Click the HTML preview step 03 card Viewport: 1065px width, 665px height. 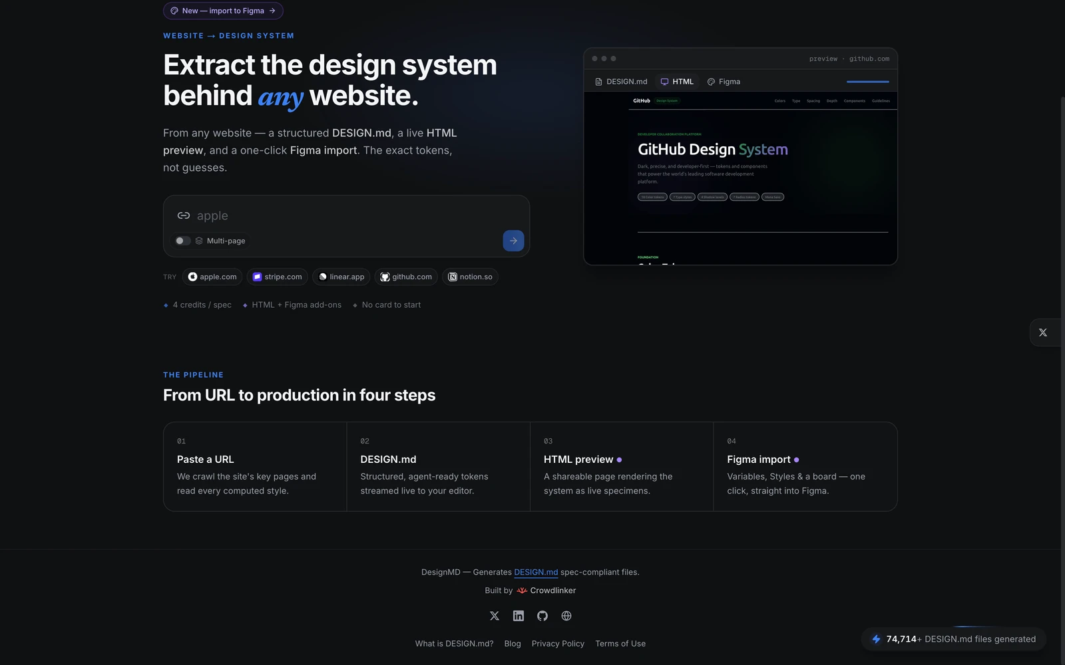coord(622,466)
